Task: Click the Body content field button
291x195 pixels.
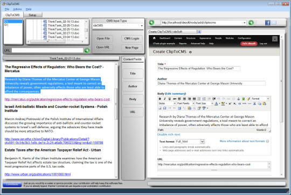Action: click(x=133, y=99)
